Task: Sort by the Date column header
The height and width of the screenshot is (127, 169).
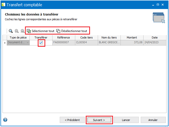Action: [x=154, y=37]
